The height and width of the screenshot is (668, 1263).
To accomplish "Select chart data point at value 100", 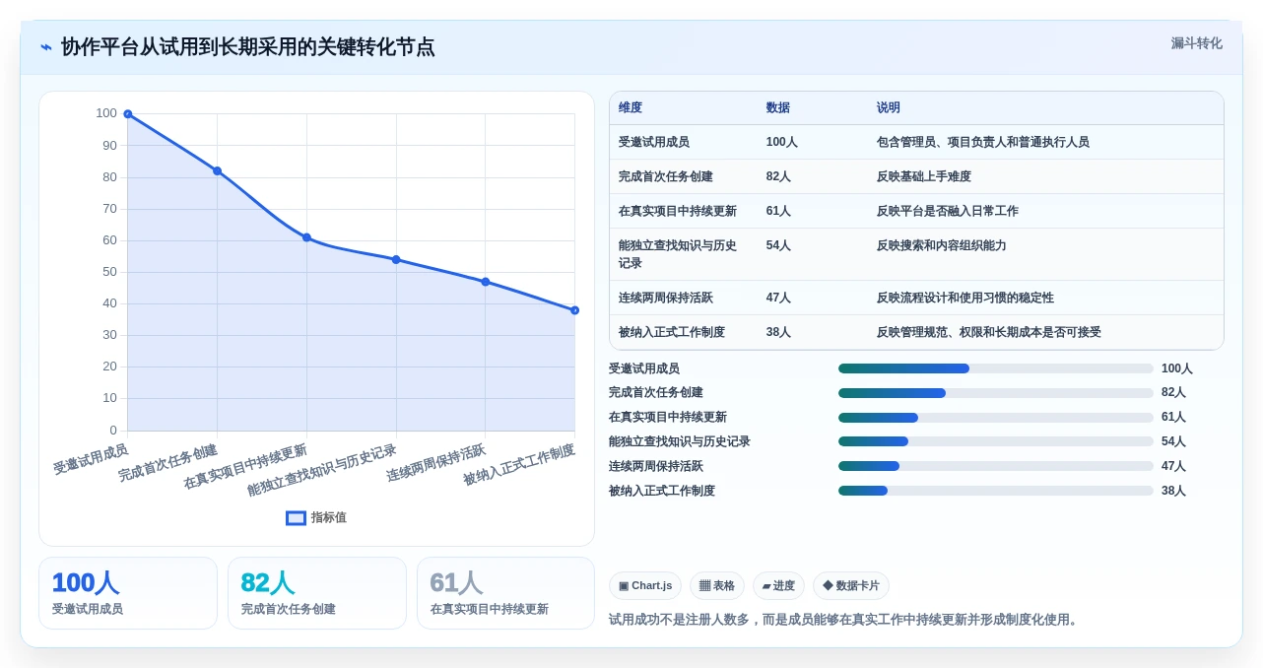I will [x=128, y=114].
